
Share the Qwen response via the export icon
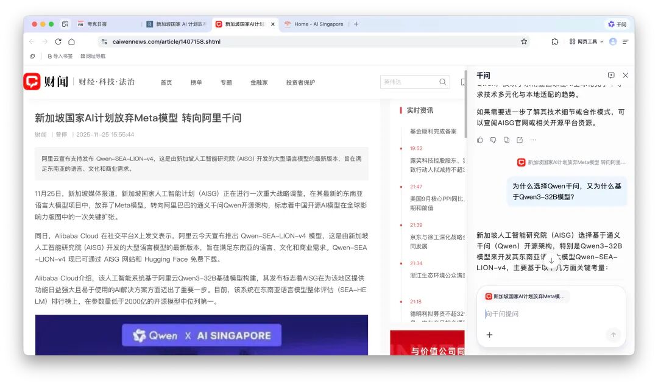[x=519, y=140]
